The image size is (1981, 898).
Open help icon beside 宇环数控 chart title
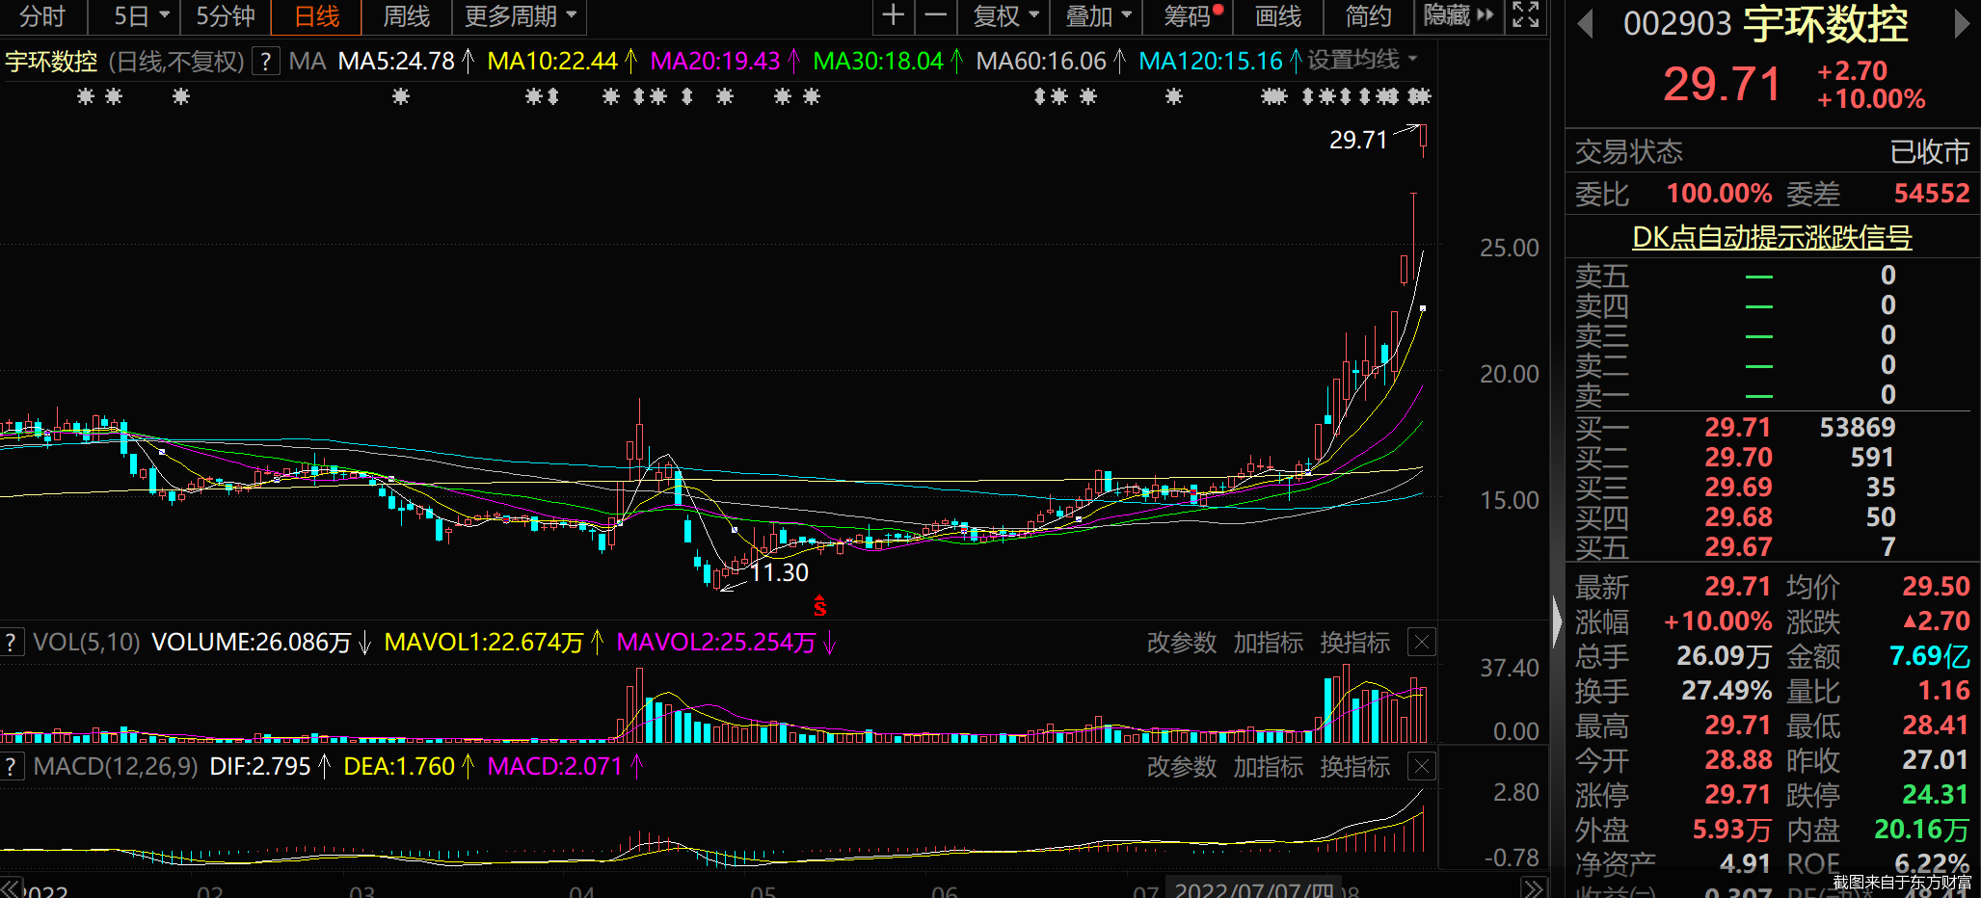click(266, 62)
